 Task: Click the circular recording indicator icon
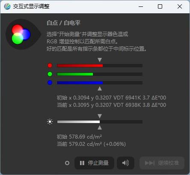(x=67, y=163)
